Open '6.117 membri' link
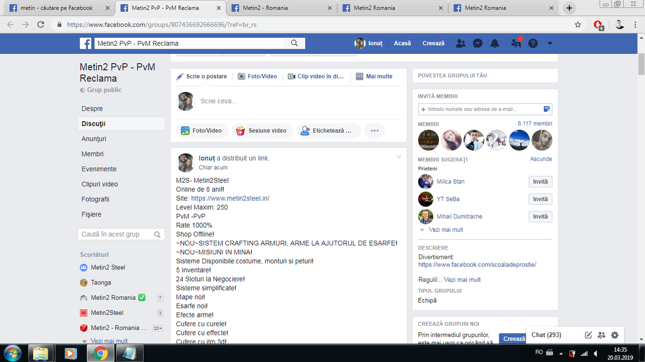The image size is (645, 362). (535, 123)
